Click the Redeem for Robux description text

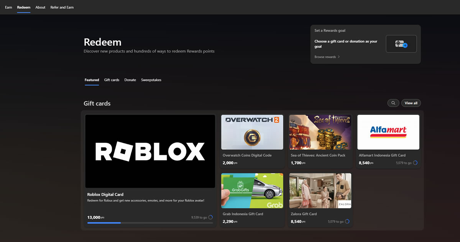pyautogui.click(x=146, y=201)
